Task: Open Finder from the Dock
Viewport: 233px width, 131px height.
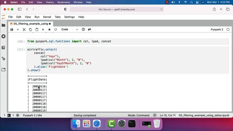Action: 76,124
